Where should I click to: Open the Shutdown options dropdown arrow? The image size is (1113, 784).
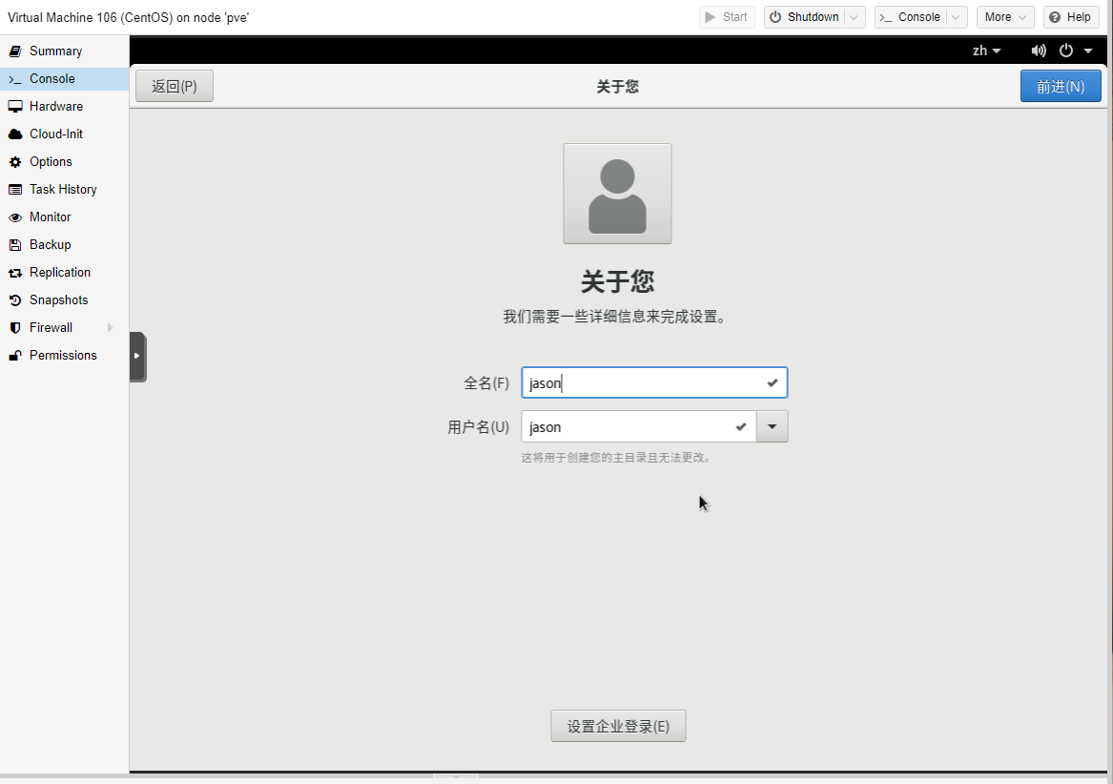click(855, 17)
